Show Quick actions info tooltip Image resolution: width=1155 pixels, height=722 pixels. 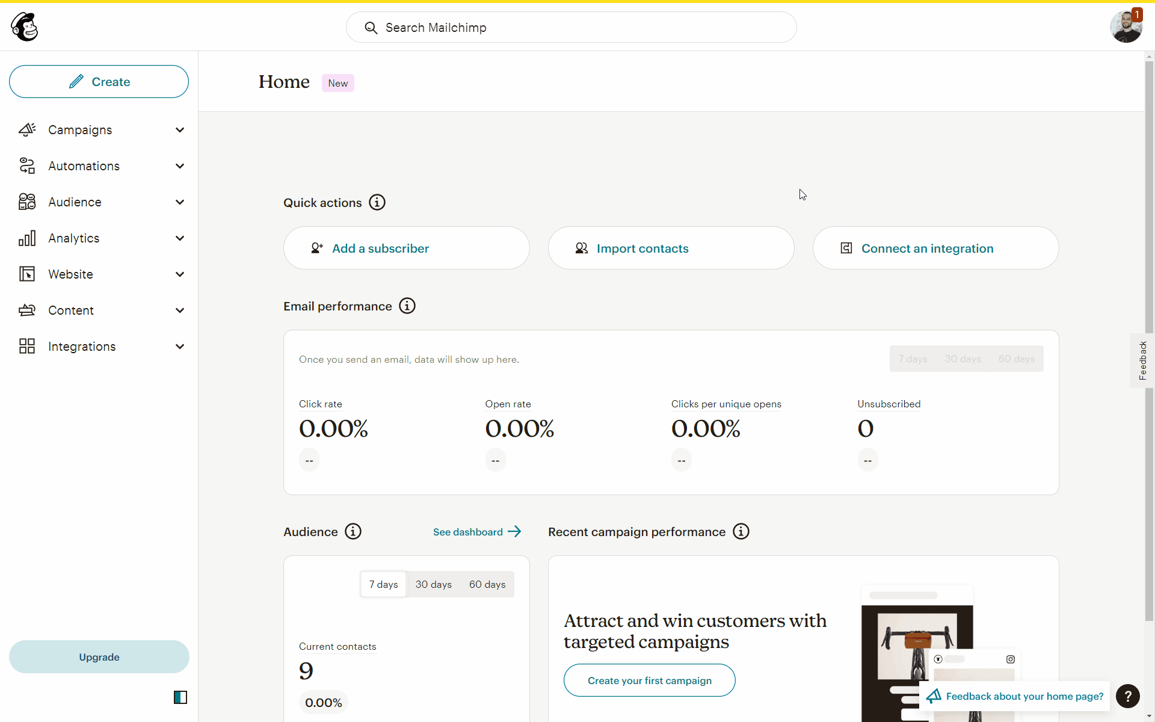pos(377,203)
